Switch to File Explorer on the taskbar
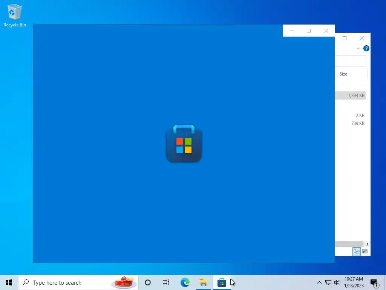 tap(203, 282)
